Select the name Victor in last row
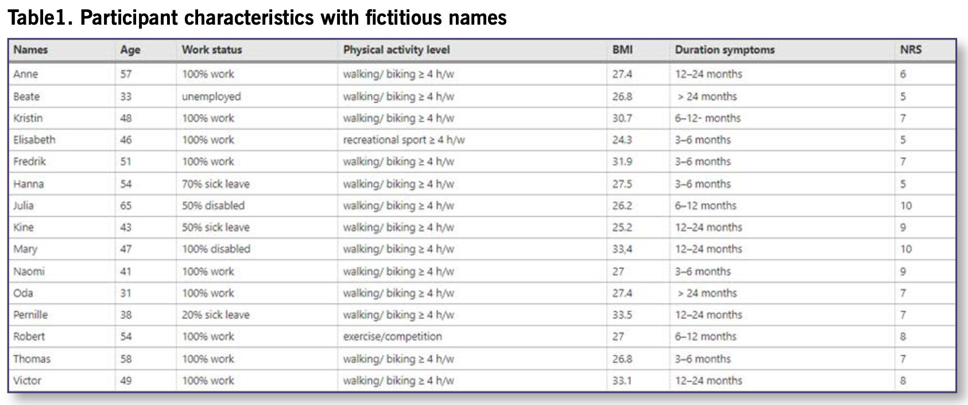The width and height of the screenshot is (968, 405). click(x=28, y=380)
